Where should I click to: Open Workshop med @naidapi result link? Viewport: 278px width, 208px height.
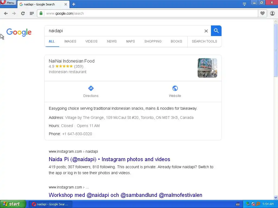point(125,195)
